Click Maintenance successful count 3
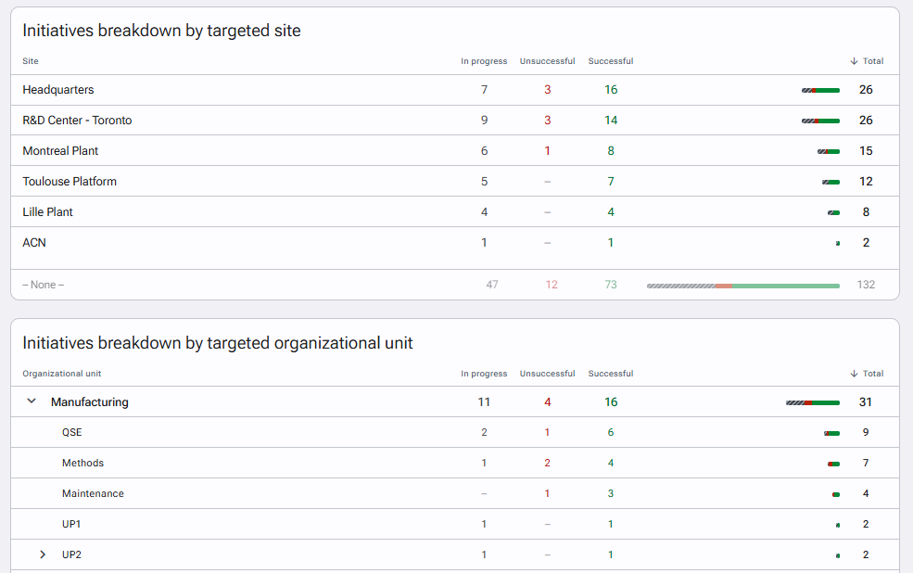This screenshot has height=573, width=913. (x=611, y=493)
